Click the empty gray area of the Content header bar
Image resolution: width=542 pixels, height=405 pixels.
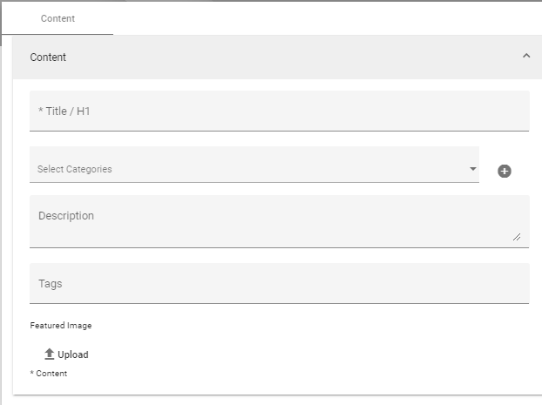click(294, 57)
